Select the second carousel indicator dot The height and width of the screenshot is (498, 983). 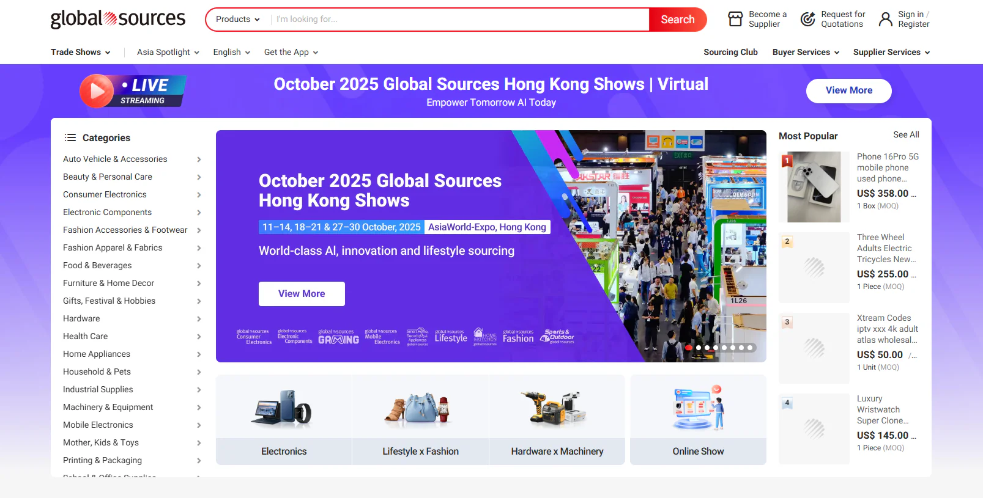(699, 348)
